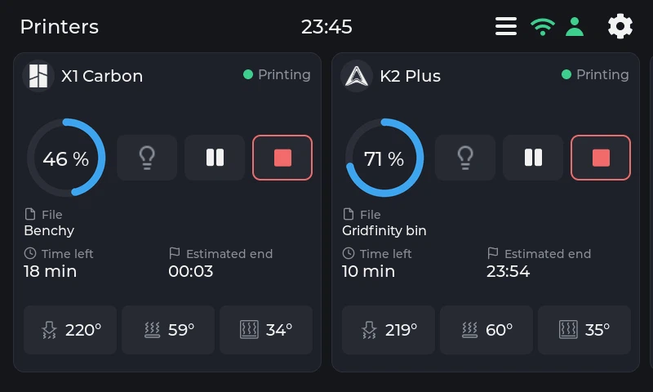This screenshot has width=653, height=392.
Task: Open the X1 Carbon printer logo
Action: (x=38, y=76)
